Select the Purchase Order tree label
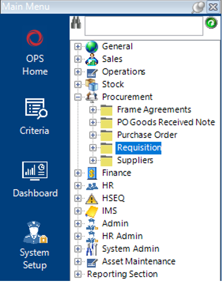222x282 pixels. (147, 135)
